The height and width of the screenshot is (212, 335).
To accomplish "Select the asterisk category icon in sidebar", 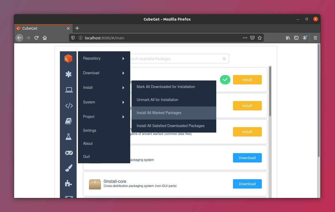I will [69, 74].
